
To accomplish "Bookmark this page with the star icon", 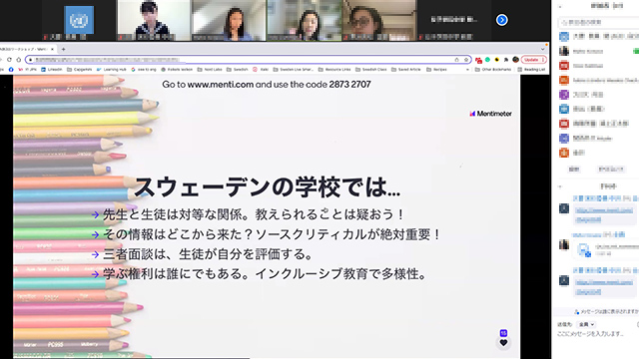I will coord(466,60).
